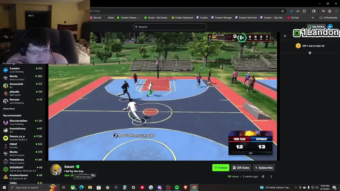
Task: Expand following list with Show More
Action: point(9,109)
